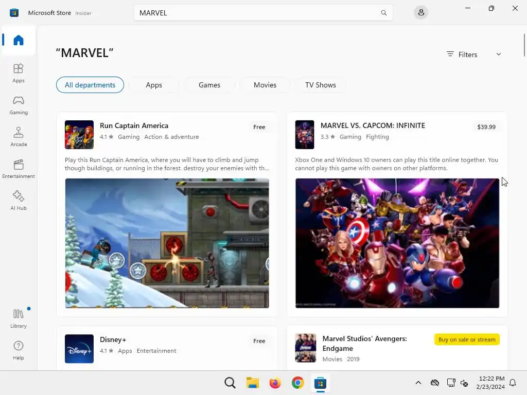The image size is (527, 395).
Task: Click the Disney+ Entertainment category text
Action: point(156,351)
